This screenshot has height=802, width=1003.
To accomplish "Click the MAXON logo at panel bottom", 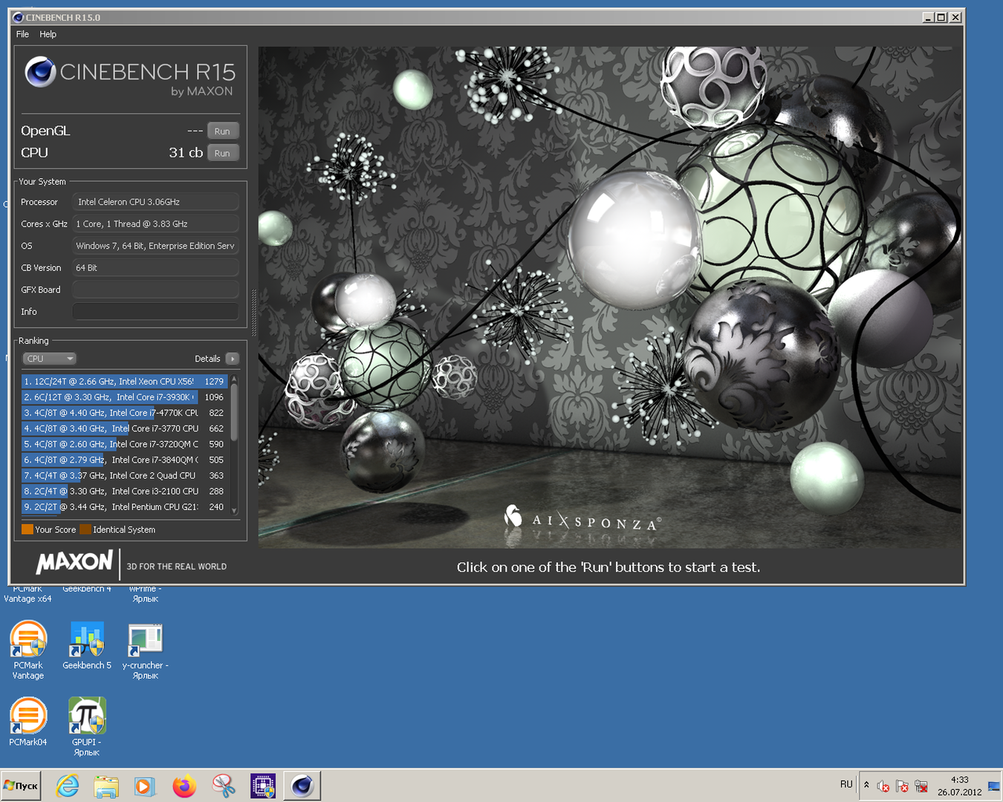I will (74, 562).
